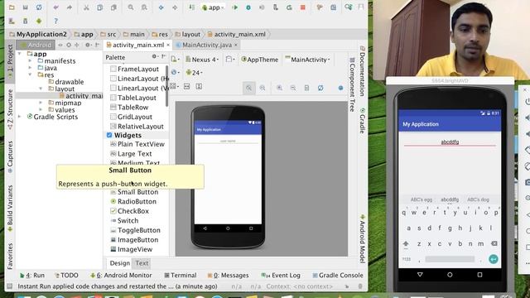530x298 pixels.
Task: Click the Copy toolbar icon
Action: [100, 7]
